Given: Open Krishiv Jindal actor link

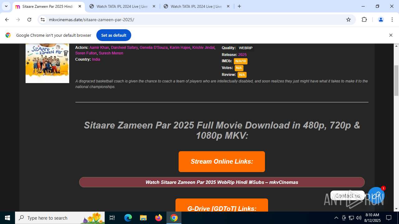Looking at the screenshot, I should tap(203, 48).
